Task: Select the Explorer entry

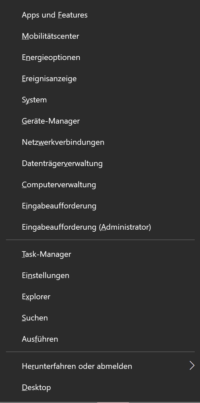Action: pyautogui.click(x=36, y=297)
